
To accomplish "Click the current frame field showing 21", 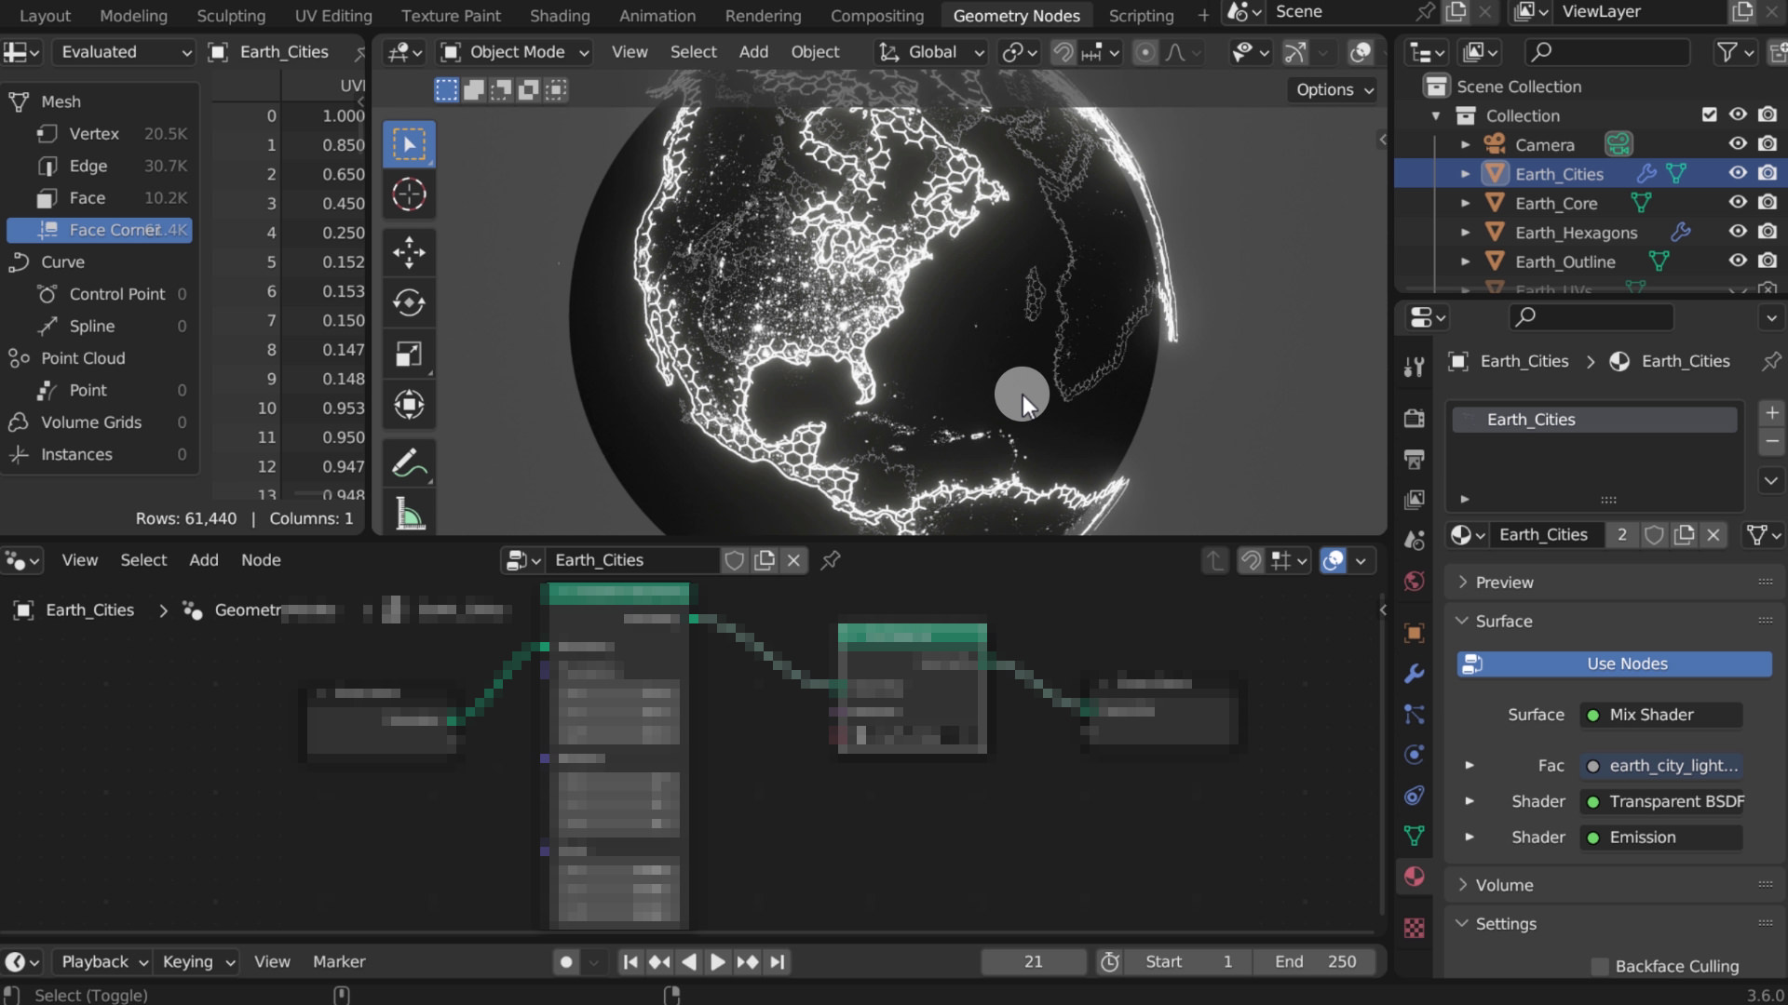I will pyautogui.click(x=1033, y=961).
